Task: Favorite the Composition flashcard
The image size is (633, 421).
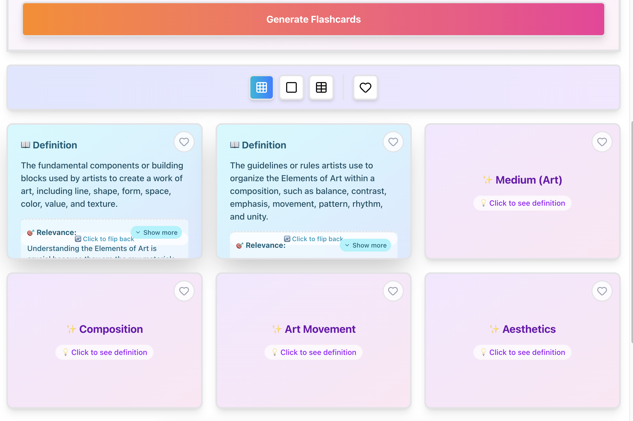Action: point(184,291)
